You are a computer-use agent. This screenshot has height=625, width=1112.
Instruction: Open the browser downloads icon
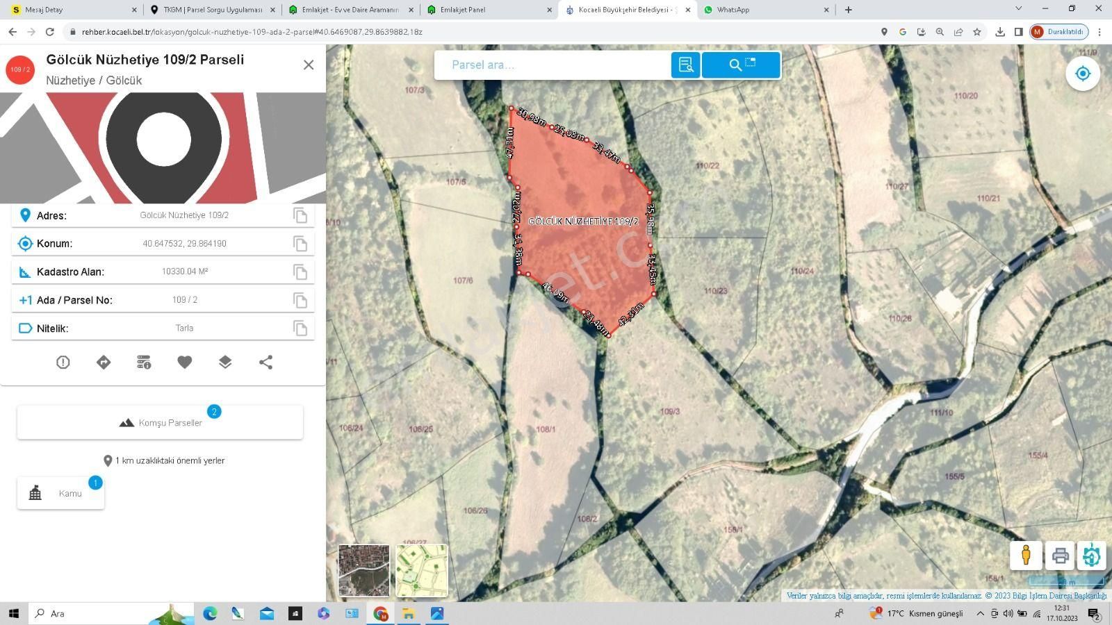pos(1000,32)
